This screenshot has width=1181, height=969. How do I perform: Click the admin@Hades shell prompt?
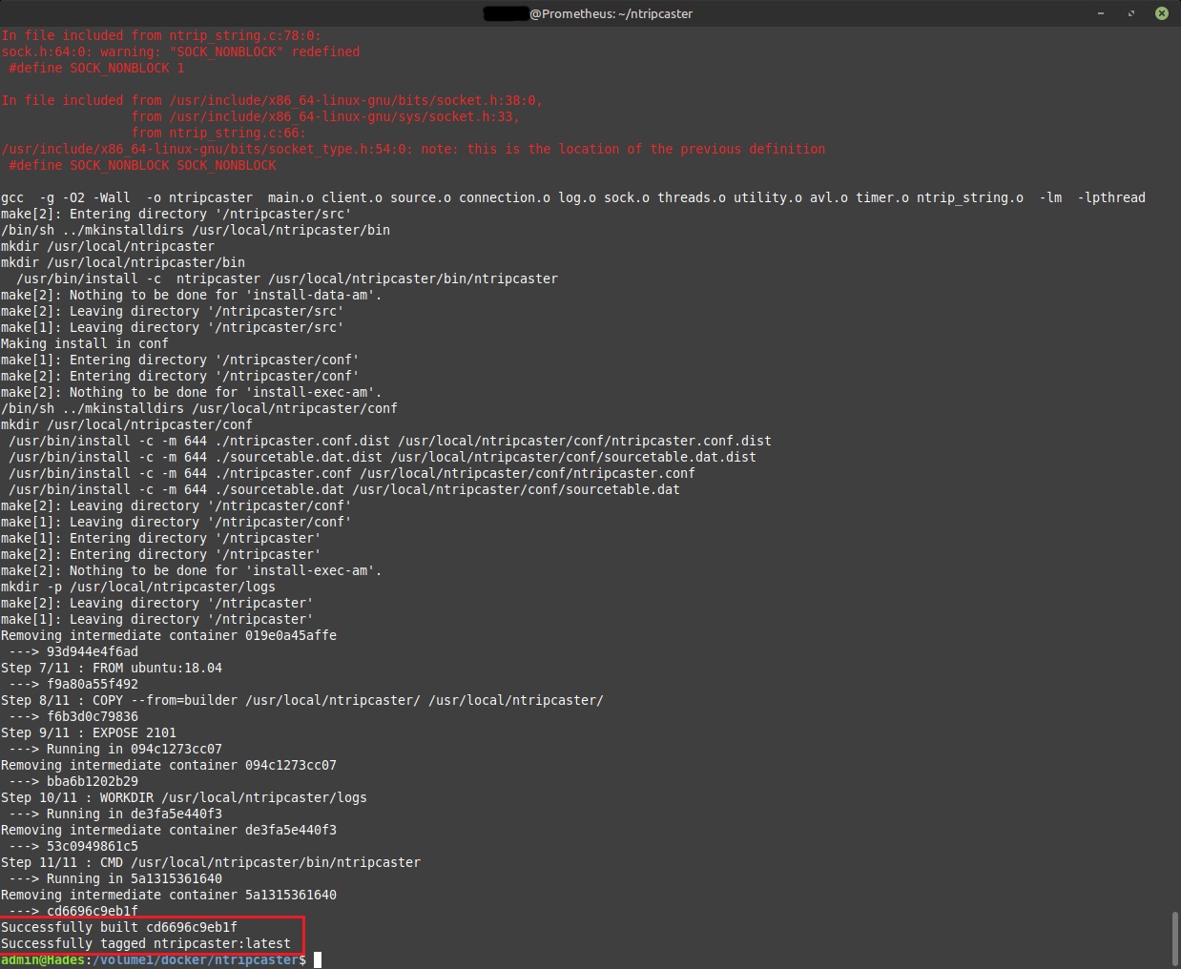click(x=154, y=959)
